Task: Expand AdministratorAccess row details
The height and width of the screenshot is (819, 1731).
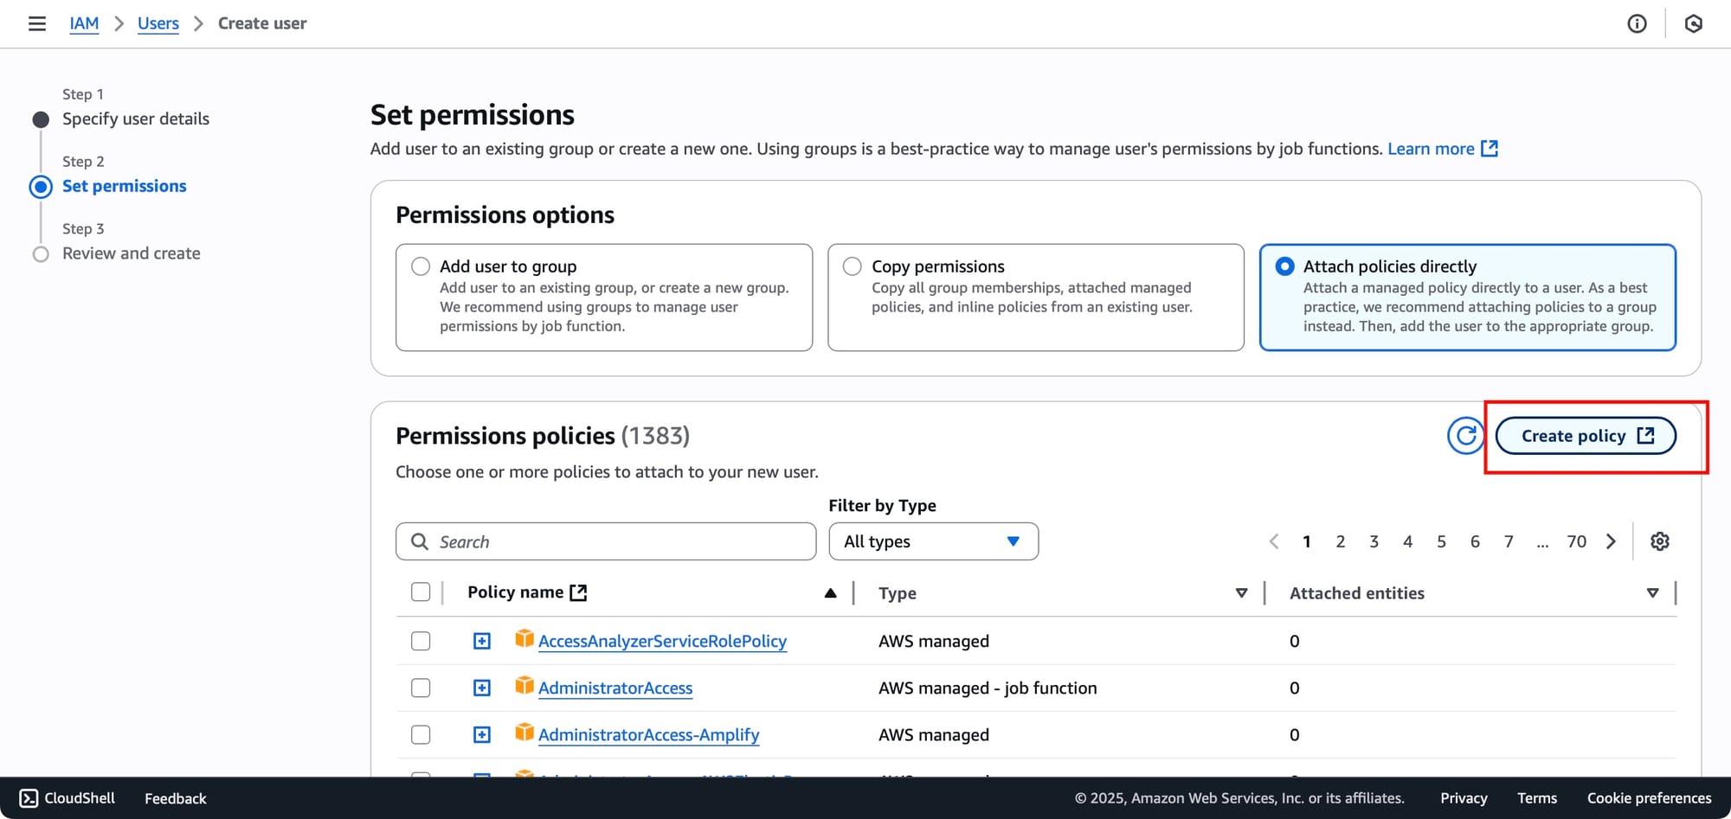Action: [x=482, y=688]
